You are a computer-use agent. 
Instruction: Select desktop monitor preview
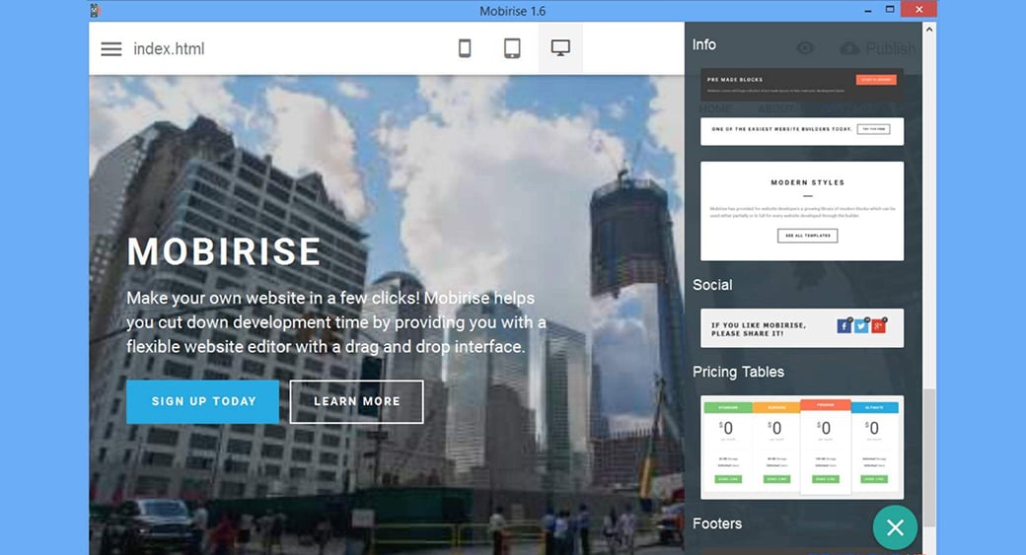tap(560, 48)
